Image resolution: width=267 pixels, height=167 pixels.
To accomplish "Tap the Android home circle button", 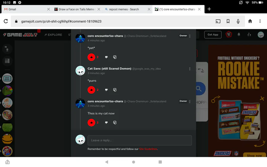I will click(133, 162).
